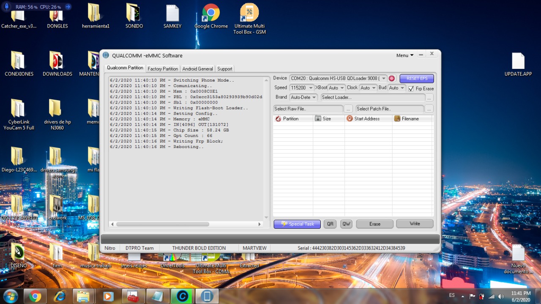Click the log horizontal scrollbar
The width and height of the screenshot is (541, 304).
tap(186, 224)
